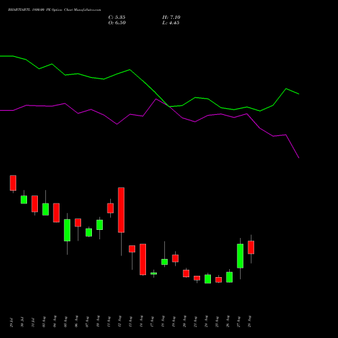
Task: Select the low value L: 4.45
Action: pyautogui.click(x=171, y=23)
